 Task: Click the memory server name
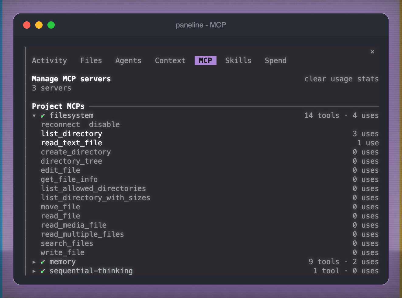tap(63, 262)
